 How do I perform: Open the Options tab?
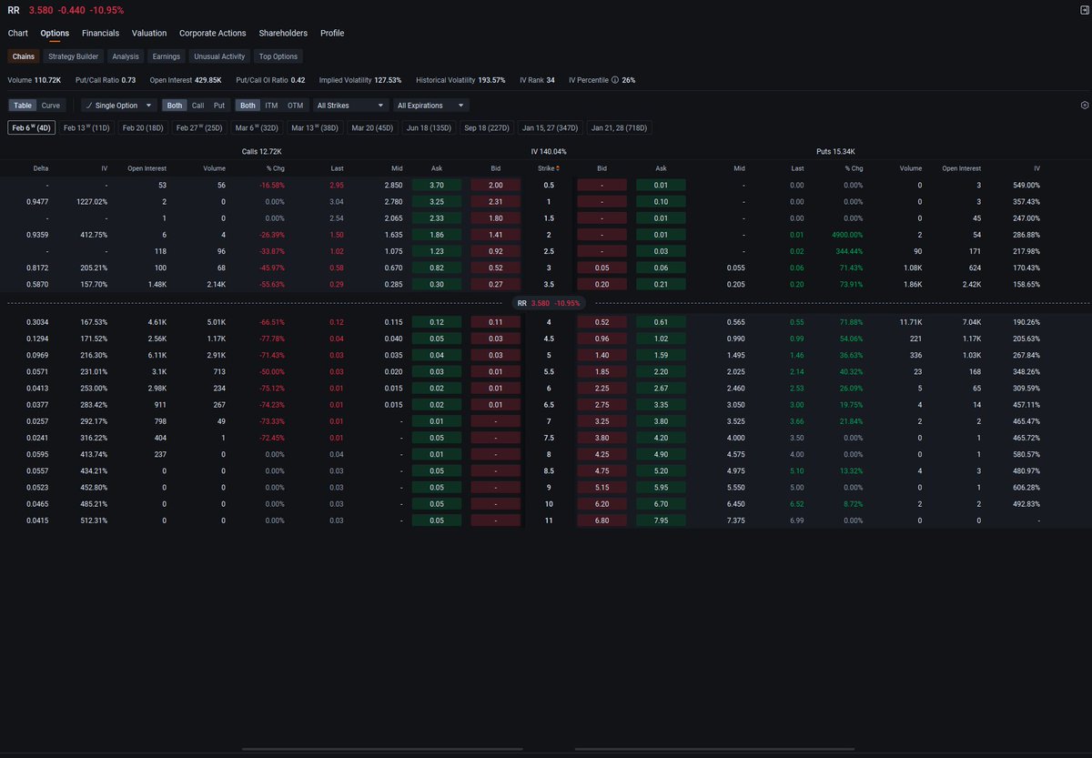coord(55,33)
